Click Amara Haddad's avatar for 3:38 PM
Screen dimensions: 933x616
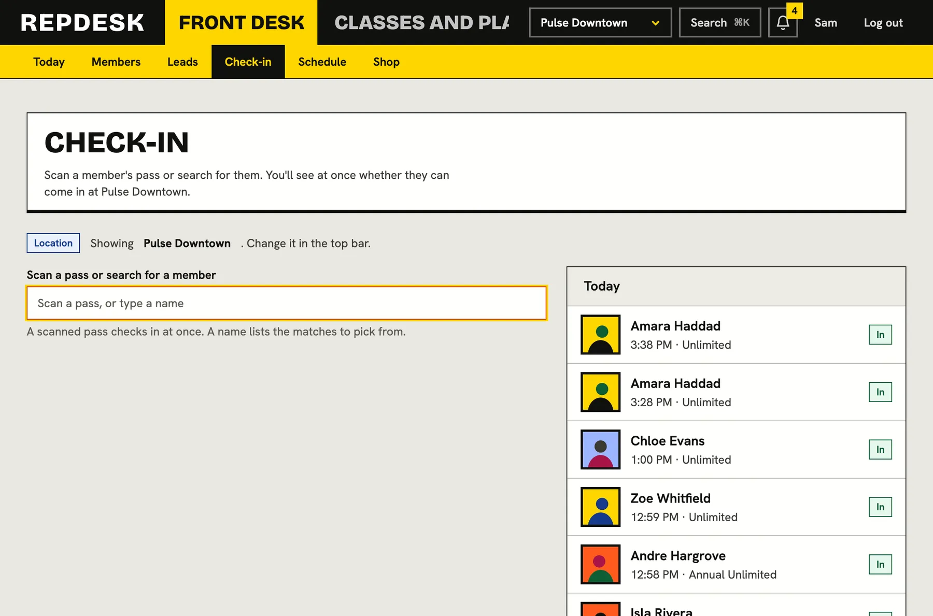(x=600, y=335)
